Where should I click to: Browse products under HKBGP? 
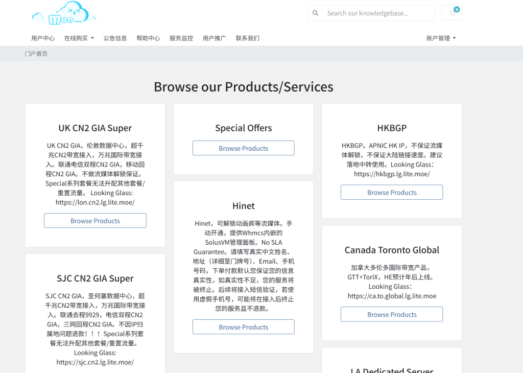[392, 193]
